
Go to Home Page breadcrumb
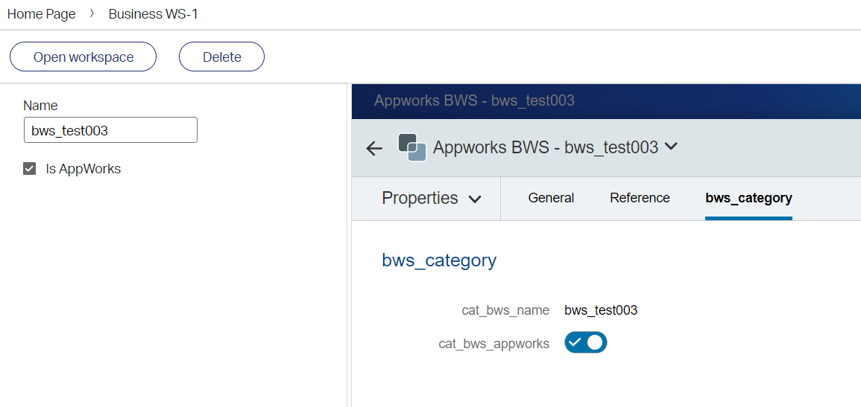42,14
